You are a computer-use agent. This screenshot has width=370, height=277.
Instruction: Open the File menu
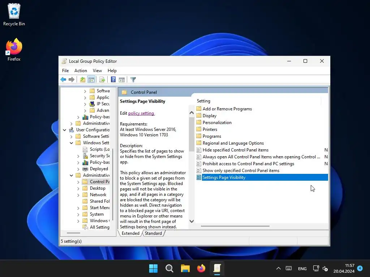65,71
